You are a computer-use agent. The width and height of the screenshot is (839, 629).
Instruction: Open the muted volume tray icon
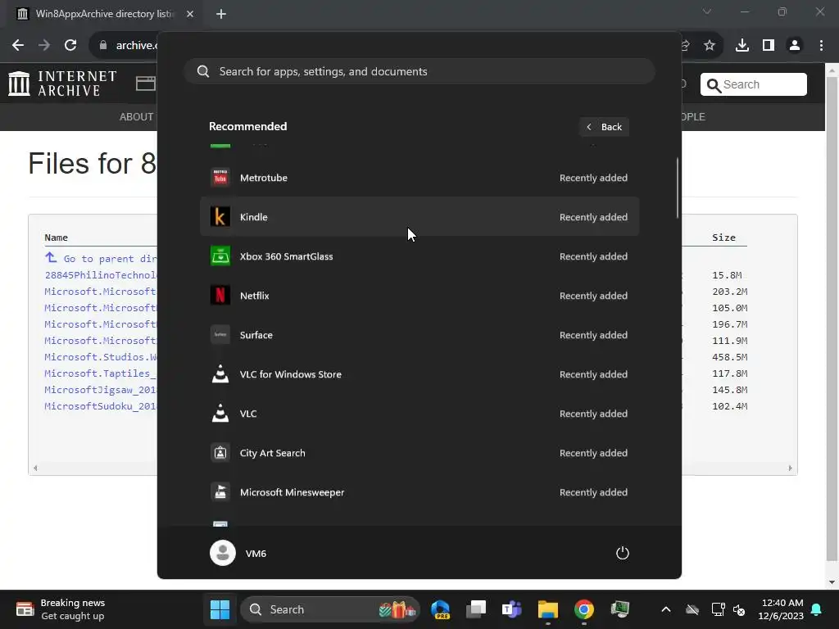(x=739, y=609)
